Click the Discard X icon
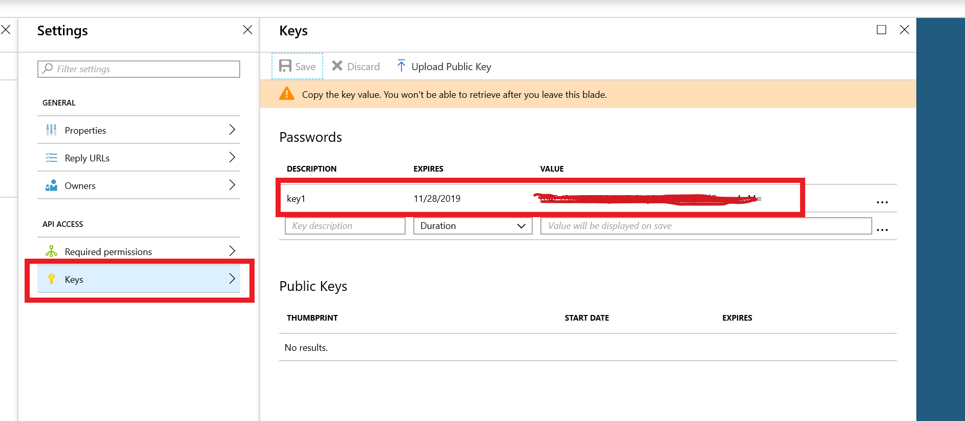 (337, 66)
